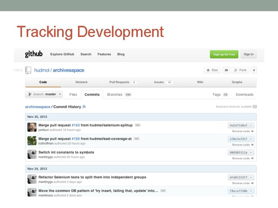Expand ellipsis on pull request #153 commit
The height and width of the screenshot is (208, 278).
click(x=137, y=125)
